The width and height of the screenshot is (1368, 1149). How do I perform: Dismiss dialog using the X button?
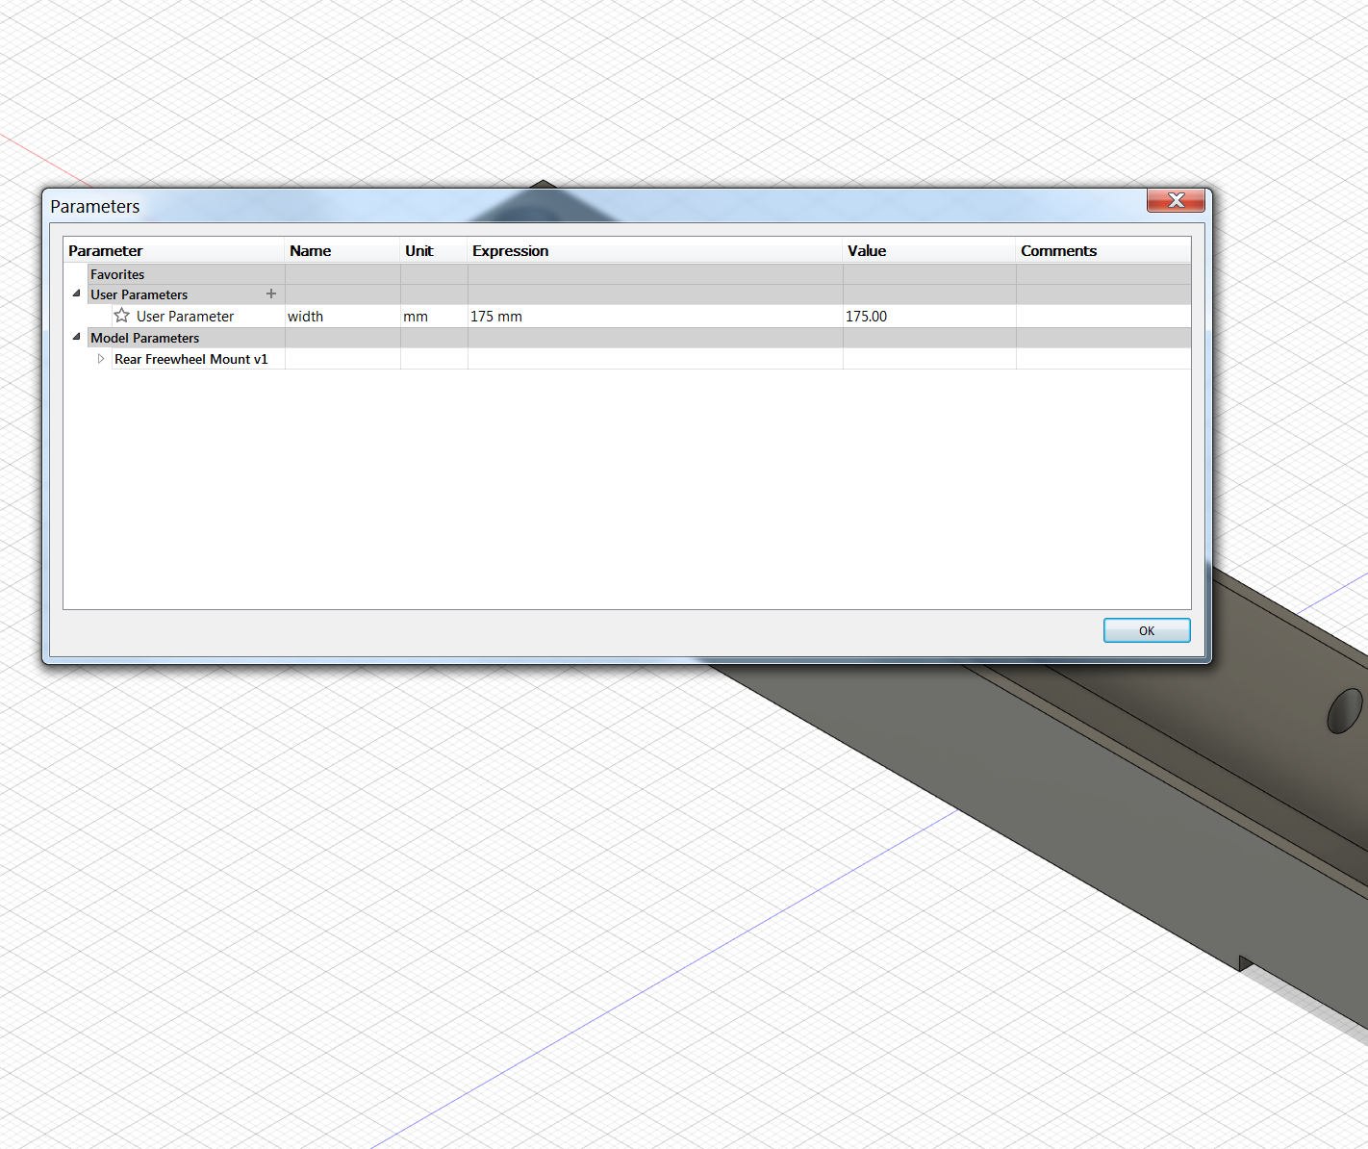1176,201
